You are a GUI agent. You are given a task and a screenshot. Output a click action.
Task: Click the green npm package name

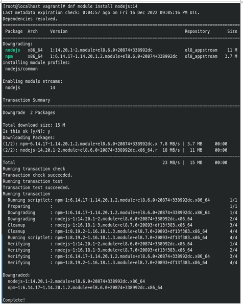[x=9, y=56]
